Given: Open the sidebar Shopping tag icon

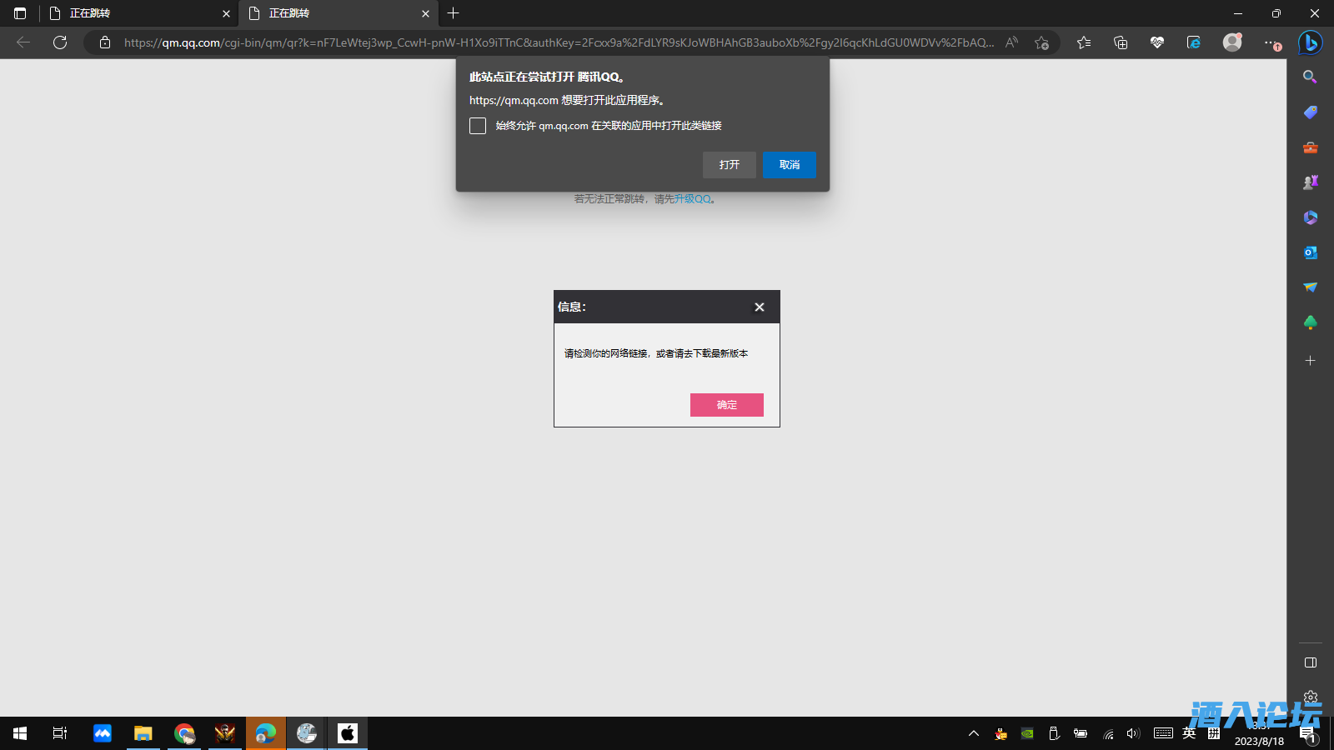Looking at the screenshot, I should (x=1311, y=112).
